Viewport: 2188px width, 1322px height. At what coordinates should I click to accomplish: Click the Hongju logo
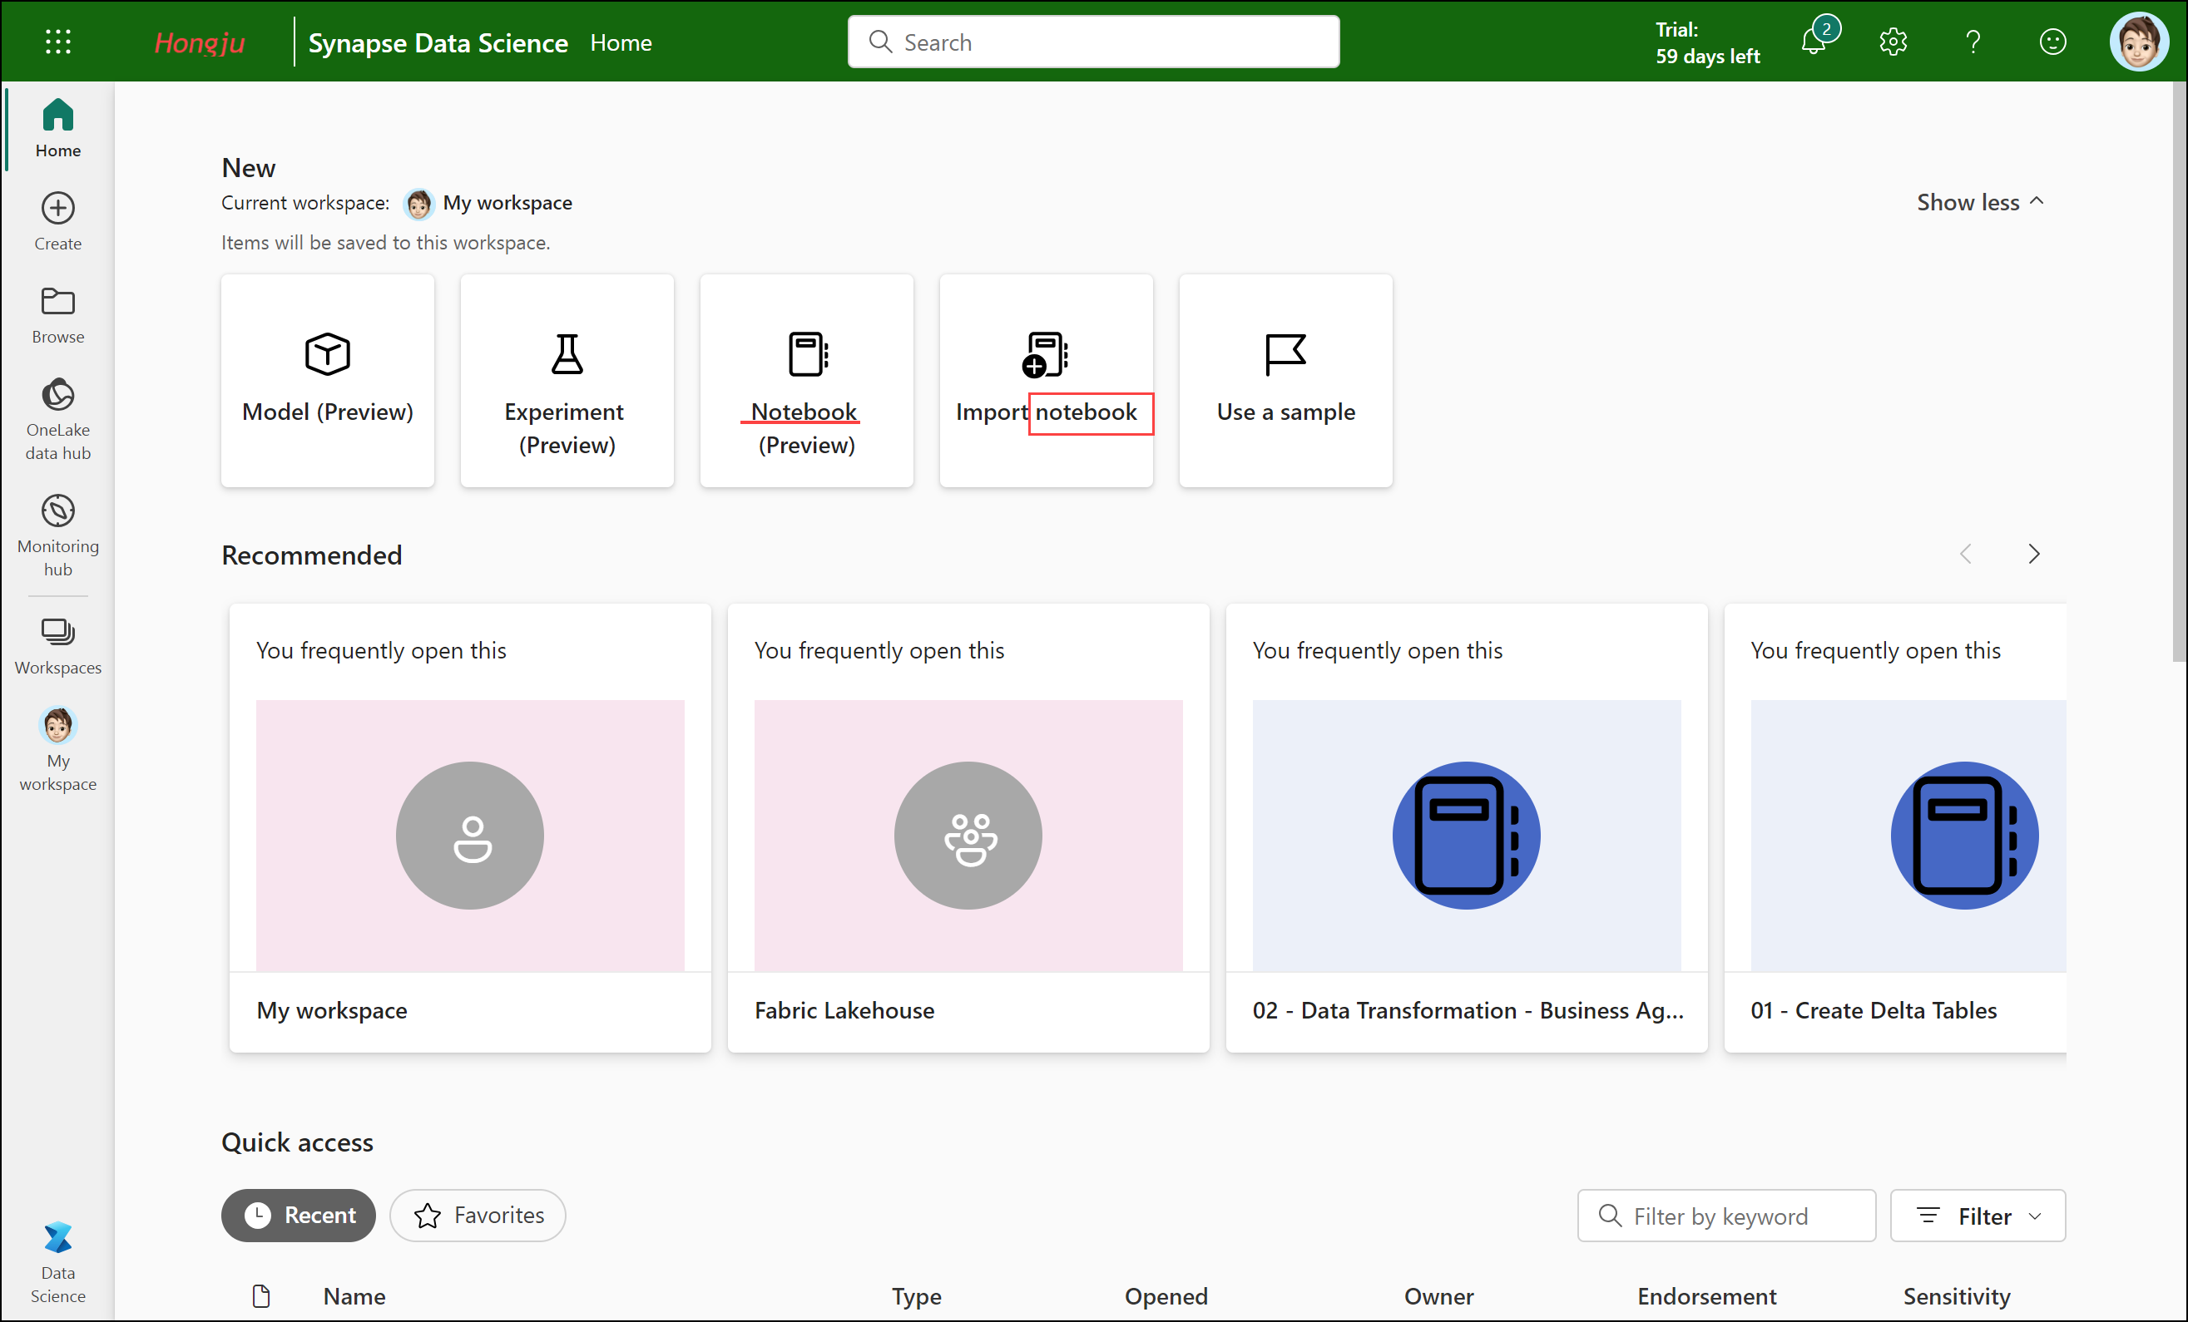click(199, 42)
